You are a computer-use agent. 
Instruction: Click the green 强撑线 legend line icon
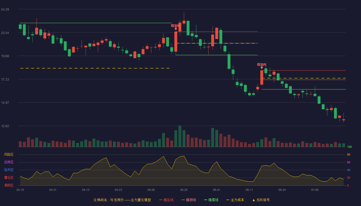pos(206,200)
